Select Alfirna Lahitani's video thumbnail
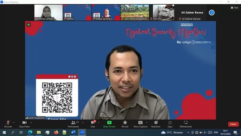241x136 pixels. pyautogui.click(x=48, y=13)
